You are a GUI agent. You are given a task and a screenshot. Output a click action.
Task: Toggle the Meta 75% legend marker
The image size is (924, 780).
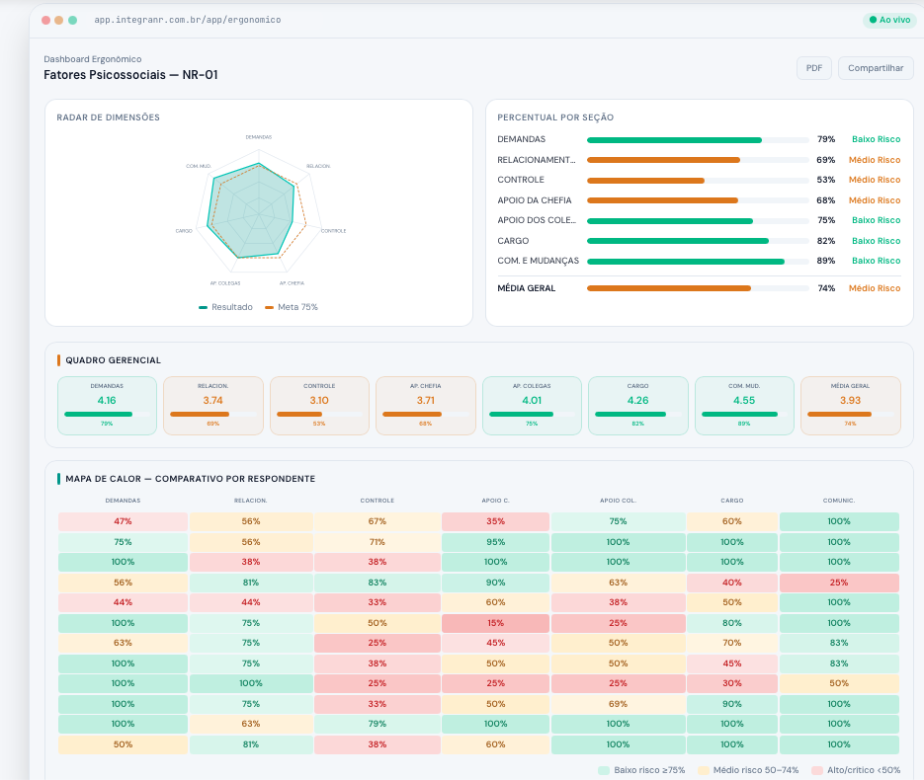[270, 307]
